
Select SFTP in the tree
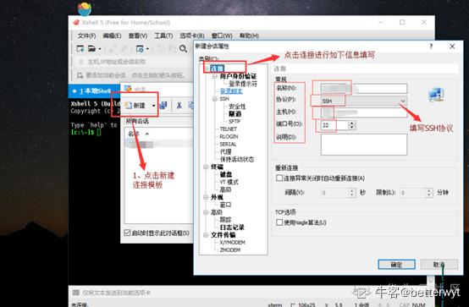point(234,122)
